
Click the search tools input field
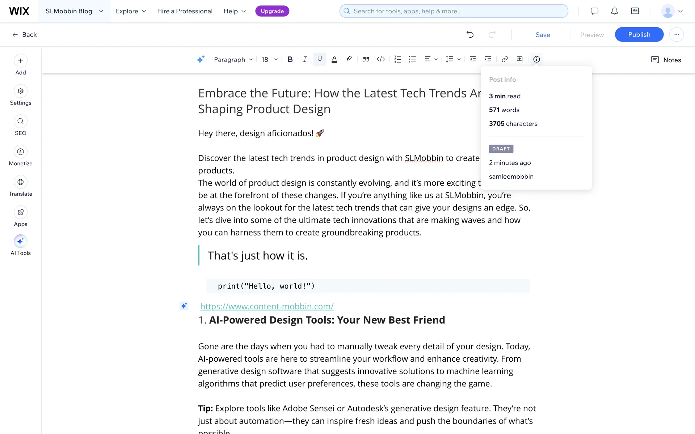tap(454, 11)
